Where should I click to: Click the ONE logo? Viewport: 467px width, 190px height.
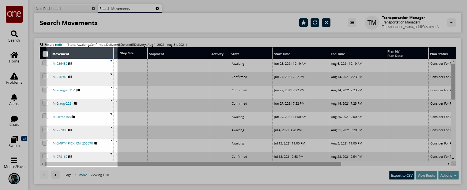[14, 14]
